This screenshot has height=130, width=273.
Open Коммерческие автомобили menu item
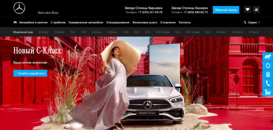pyautogui.click(x=86, y=23)
